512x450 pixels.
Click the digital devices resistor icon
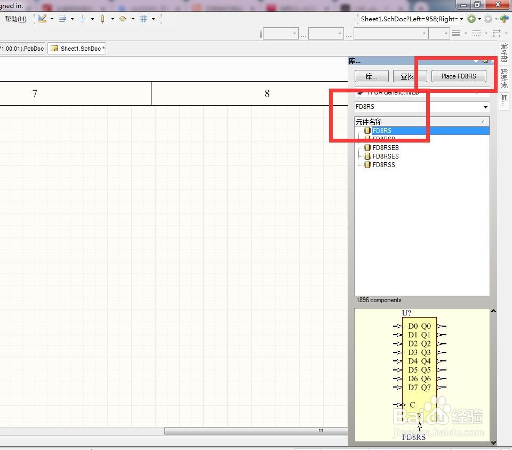[x=102, y=19]
